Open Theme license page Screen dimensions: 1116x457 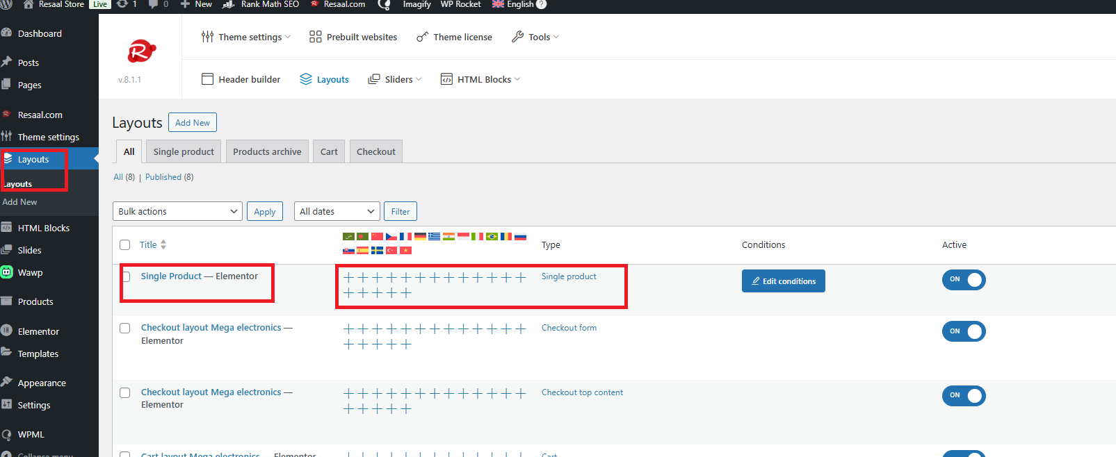(454, 37)
